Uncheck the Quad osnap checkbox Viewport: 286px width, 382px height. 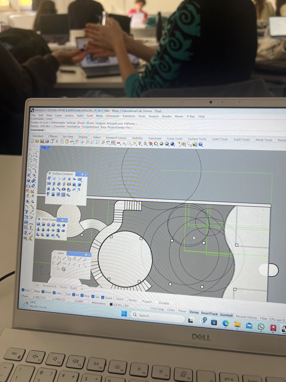pyautogui.click(x=103, y=298)
